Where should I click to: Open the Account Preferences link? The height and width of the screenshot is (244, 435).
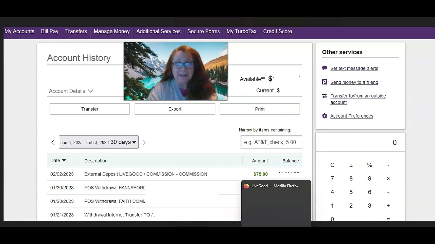click(352, 116)
